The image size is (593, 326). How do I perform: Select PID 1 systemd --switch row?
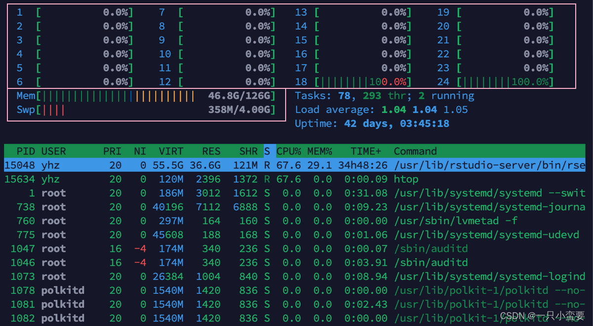click(x=295, y=193)
